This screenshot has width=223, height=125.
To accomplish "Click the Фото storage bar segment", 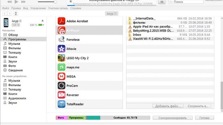I will click(62, 118).
